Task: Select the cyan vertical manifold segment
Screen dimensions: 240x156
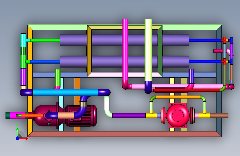Action: 24,40
